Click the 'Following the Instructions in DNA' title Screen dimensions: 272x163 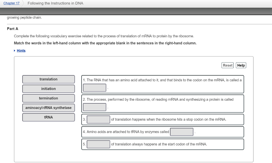click(x=55, y=3)
